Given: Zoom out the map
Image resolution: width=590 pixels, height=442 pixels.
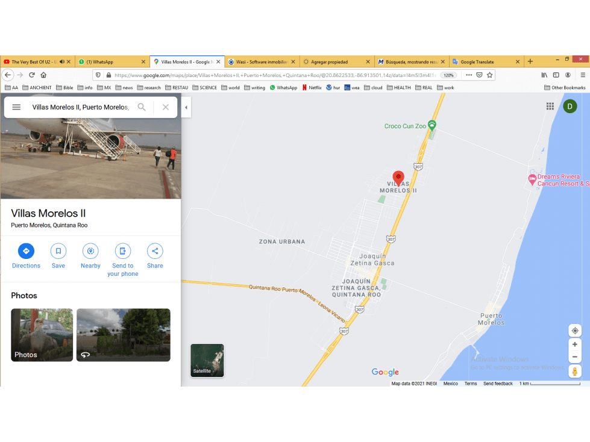Looking at the screenshot, I should pos(574,357).
